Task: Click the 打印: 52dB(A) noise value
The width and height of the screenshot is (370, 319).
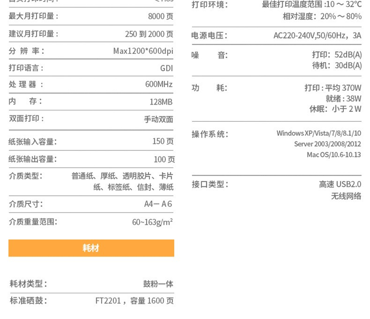Action: (336, 55)
